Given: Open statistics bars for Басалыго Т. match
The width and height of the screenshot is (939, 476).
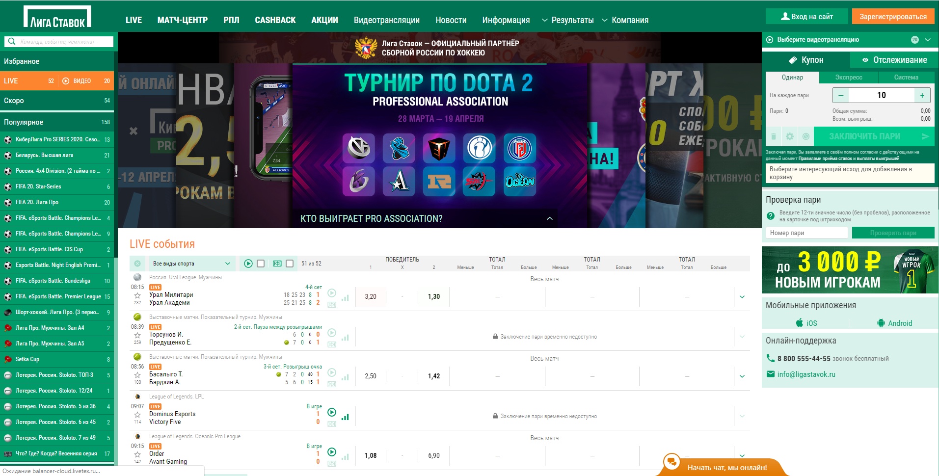Looking at the screenshot, I should (x=345, y=377).
